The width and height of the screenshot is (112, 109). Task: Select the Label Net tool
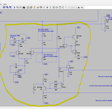(x=41, y=7)
